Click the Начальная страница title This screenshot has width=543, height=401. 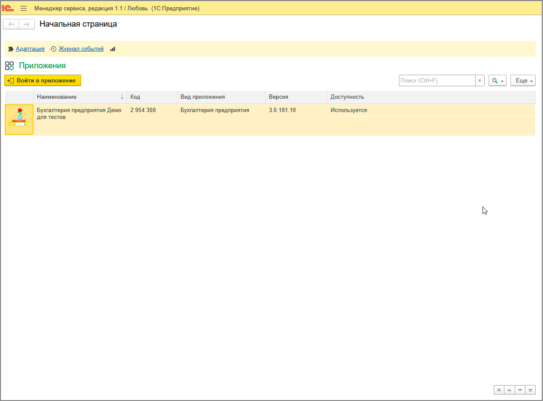point(78,24)
